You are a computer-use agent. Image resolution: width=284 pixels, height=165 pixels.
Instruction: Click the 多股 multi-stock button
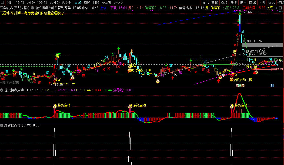(234, 2)
